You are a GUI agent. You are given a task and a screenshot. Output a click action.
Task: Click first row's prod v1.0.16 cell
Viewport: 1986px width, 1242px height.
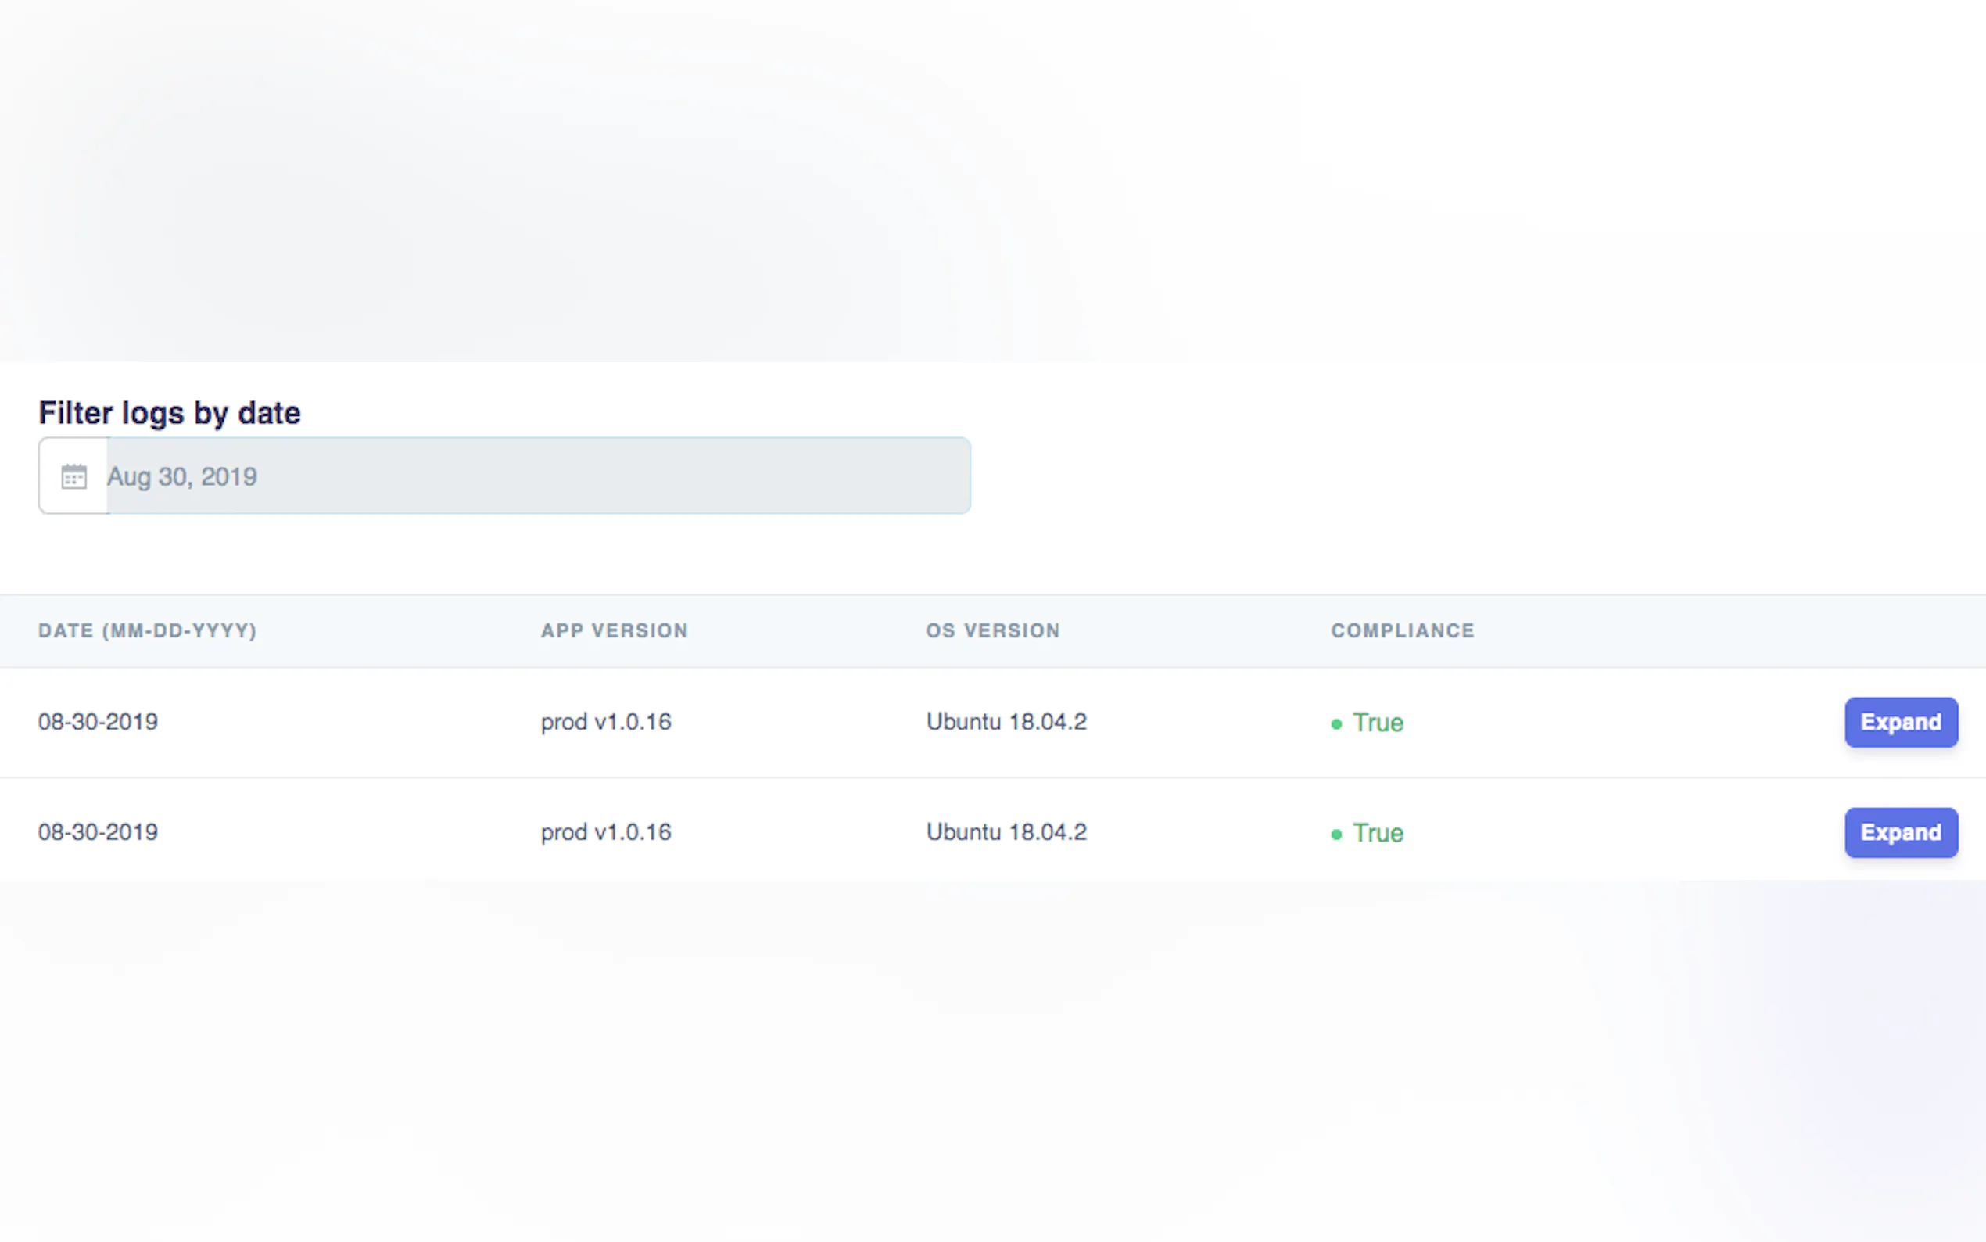(x=606, y=722)
